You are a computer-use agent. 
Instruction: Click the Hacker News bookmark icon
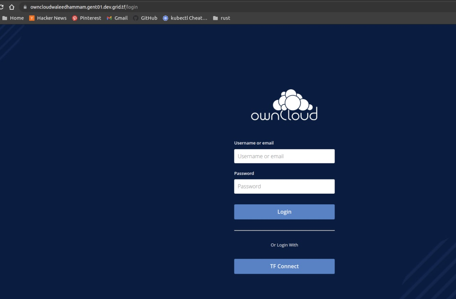(x=32, y=18)
